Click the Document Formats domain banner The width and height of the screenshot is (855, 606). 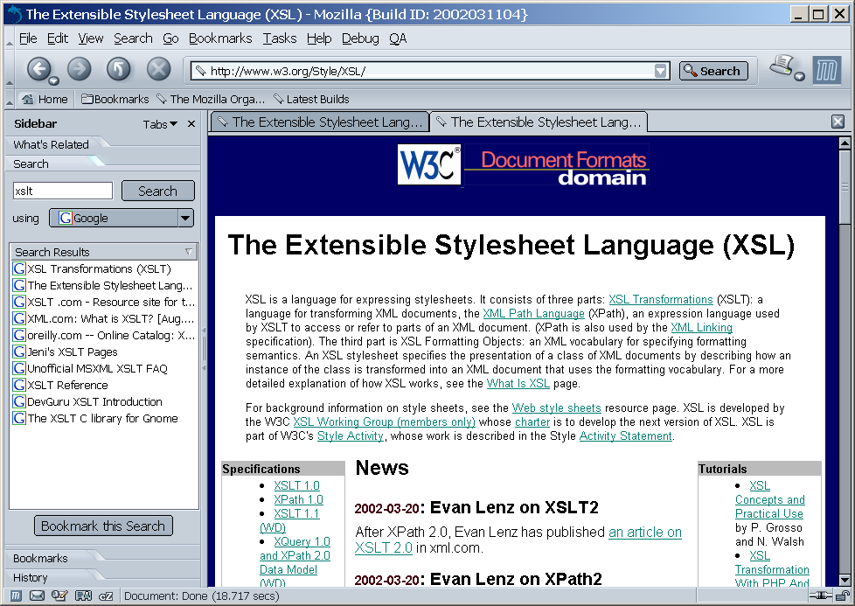point(556,166)
